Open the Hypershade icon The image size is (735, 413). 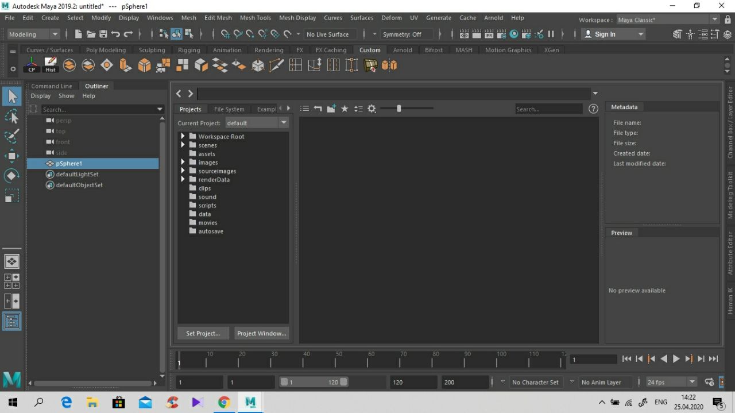[x=514, y=34]
